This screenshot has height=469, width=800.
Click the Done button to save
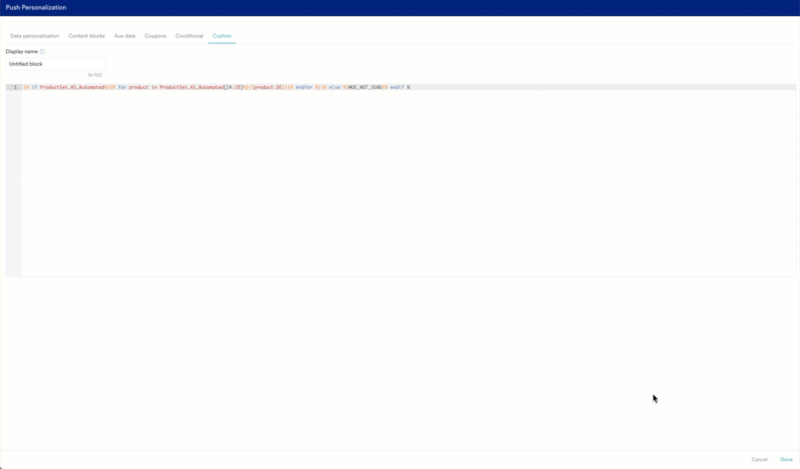pos(786,459)
